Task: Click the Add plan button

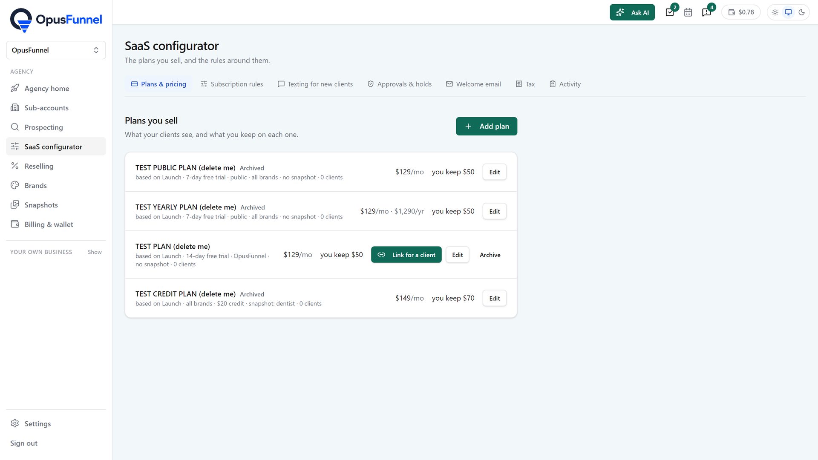Action: [x=487, y=126]
